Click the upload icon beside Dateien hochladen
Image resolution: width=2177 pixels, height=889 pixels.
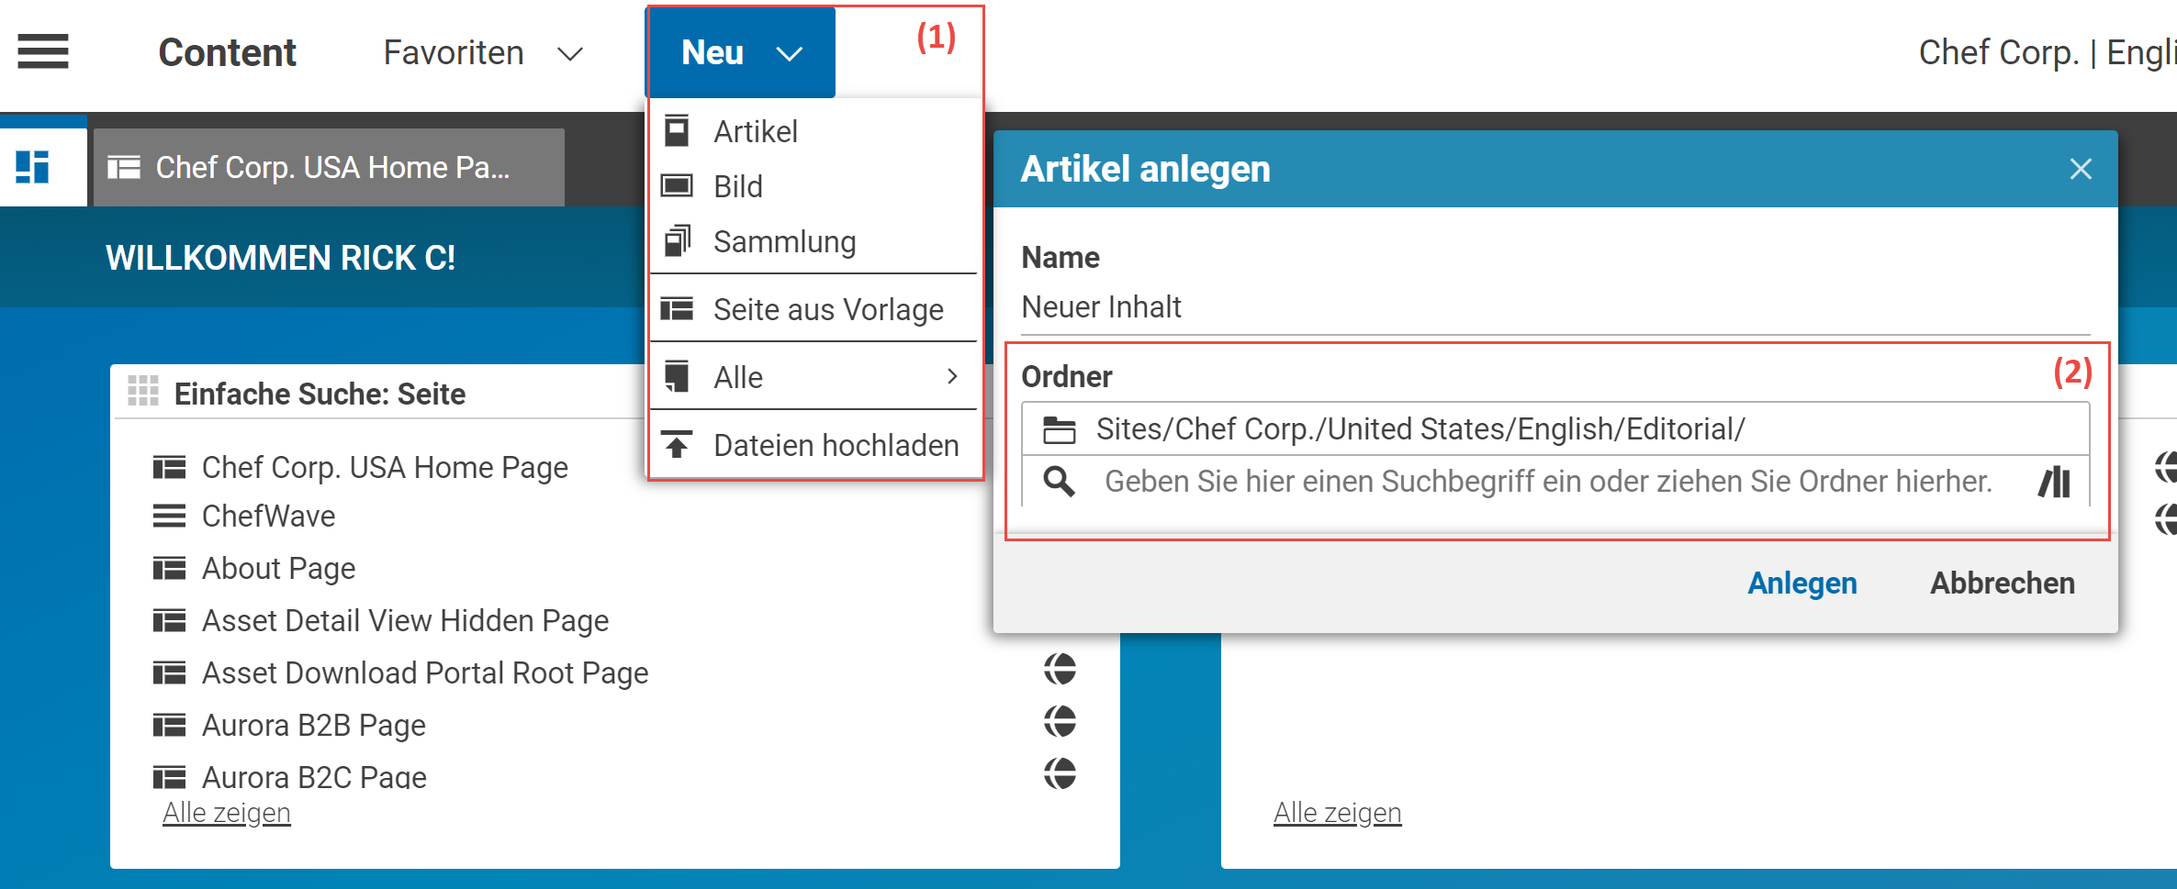coord(677,444)
